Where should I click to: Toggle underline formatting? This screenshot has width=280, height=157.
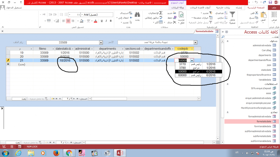point(102,21)
